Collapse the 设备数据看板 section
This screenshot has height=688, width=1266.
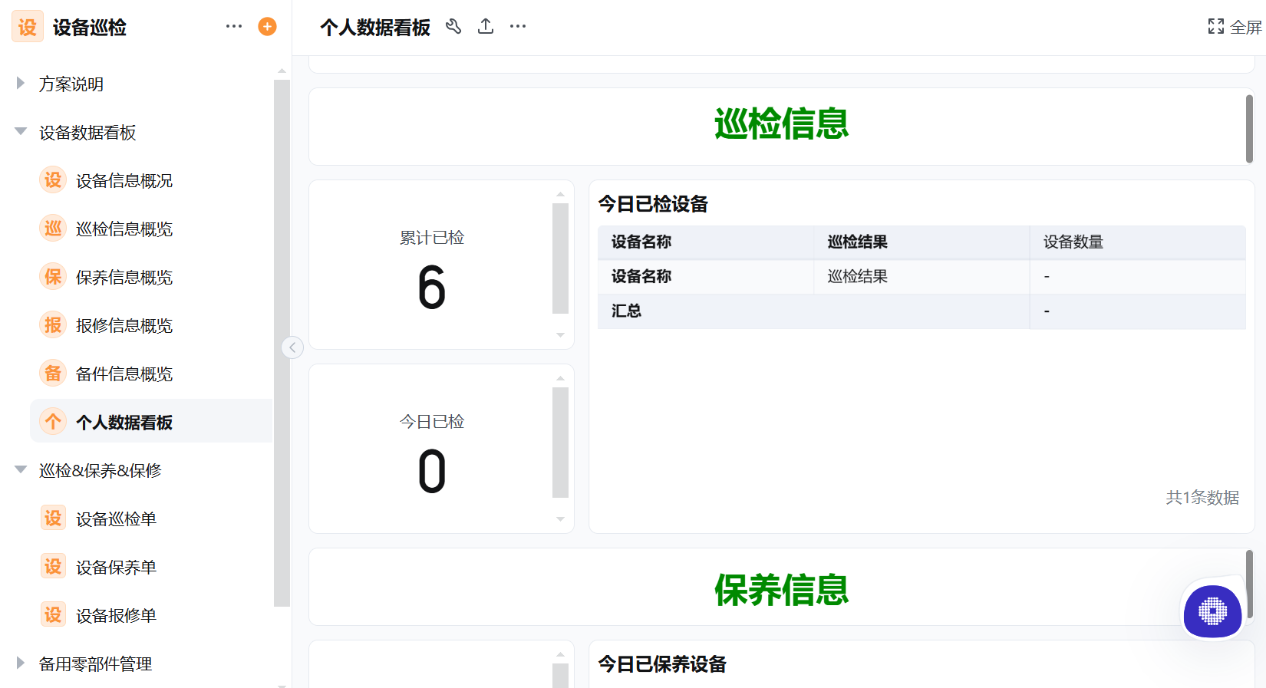(20, 130)
